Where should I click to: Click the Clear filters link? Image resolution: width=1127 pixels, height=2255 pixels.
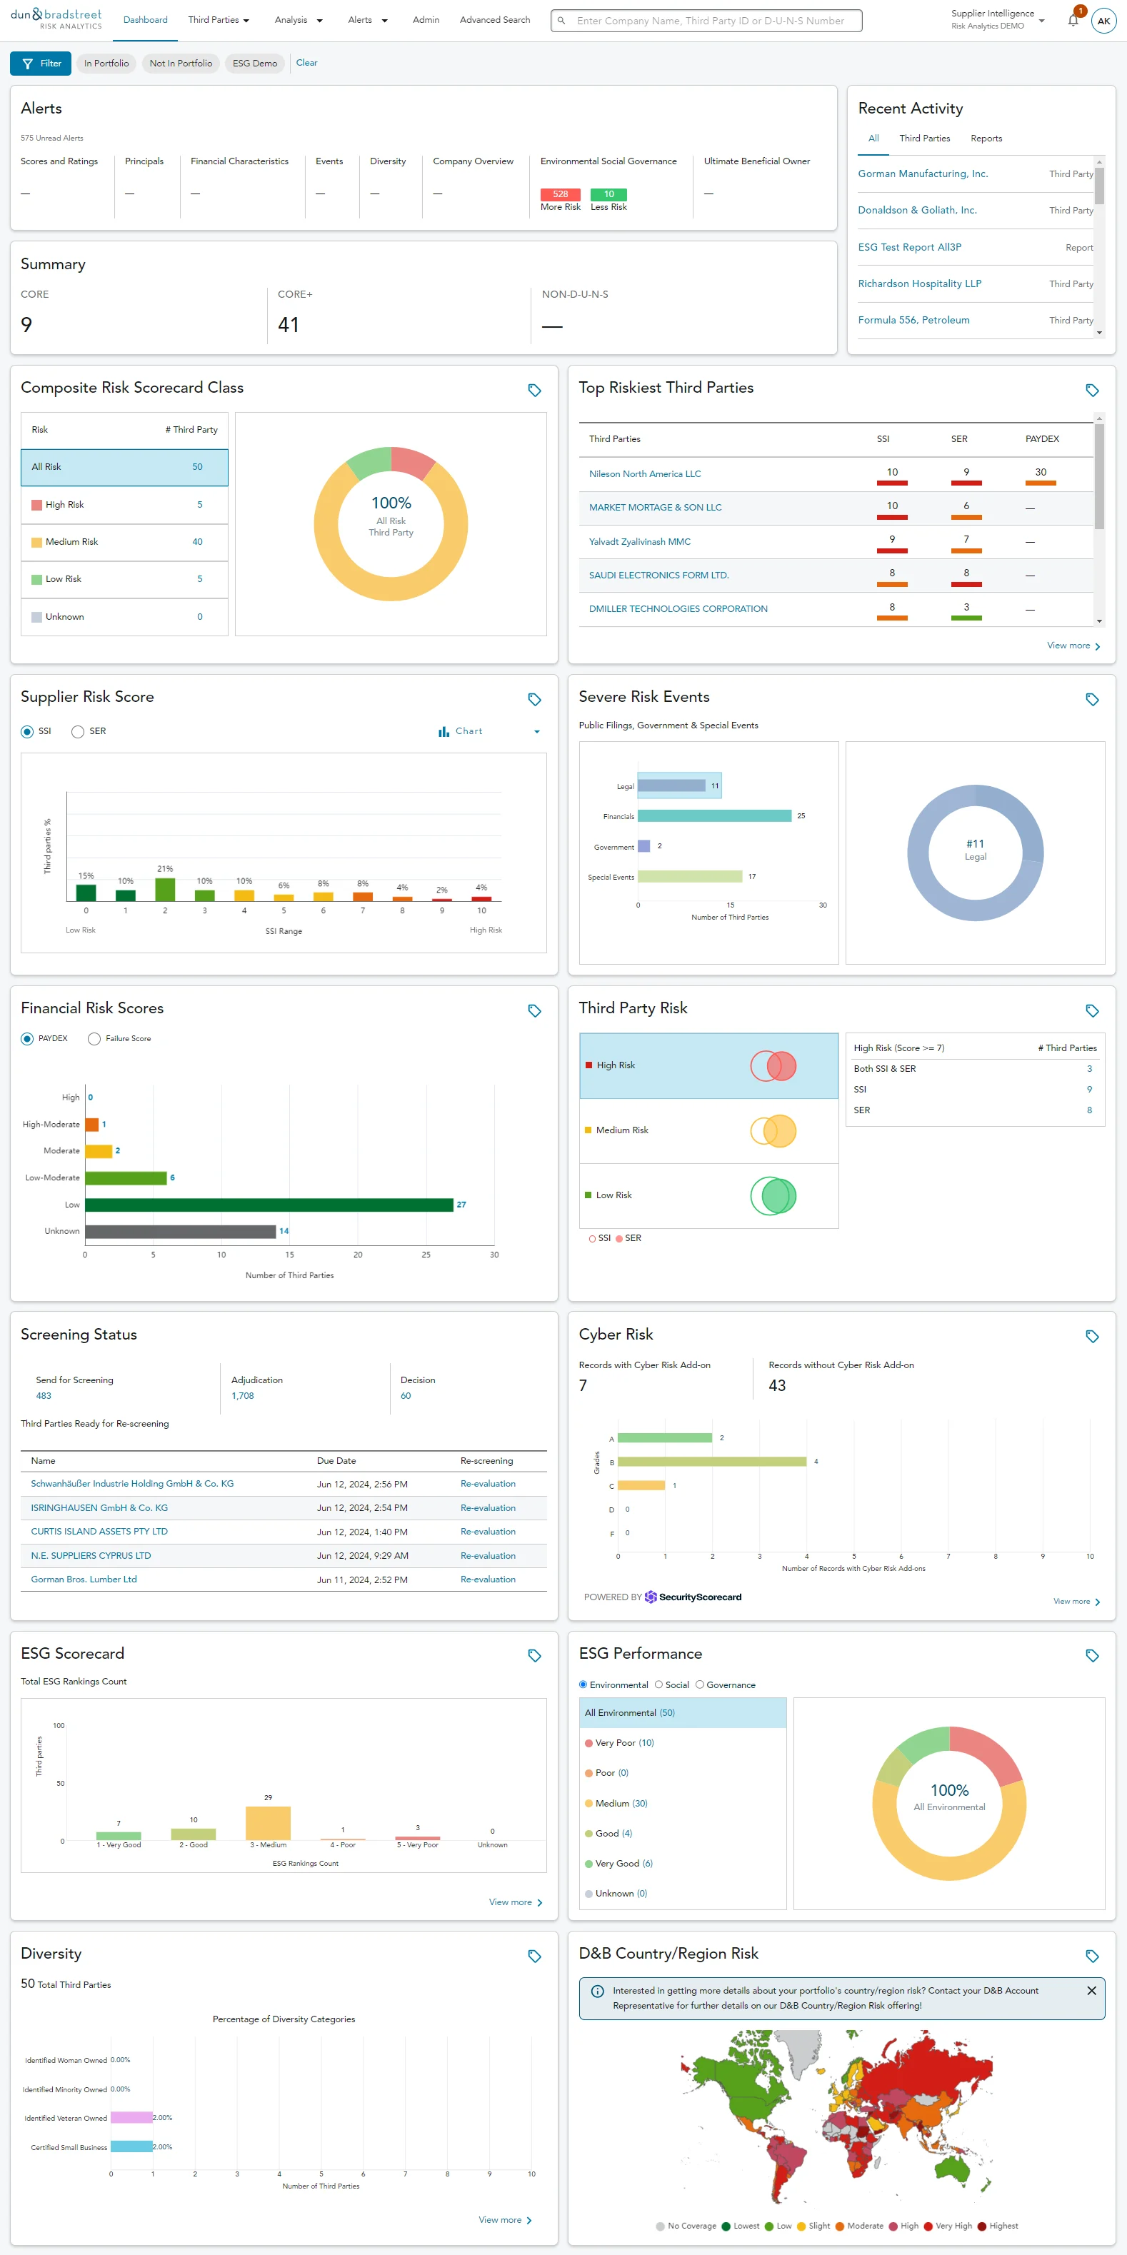pos(306,63)
